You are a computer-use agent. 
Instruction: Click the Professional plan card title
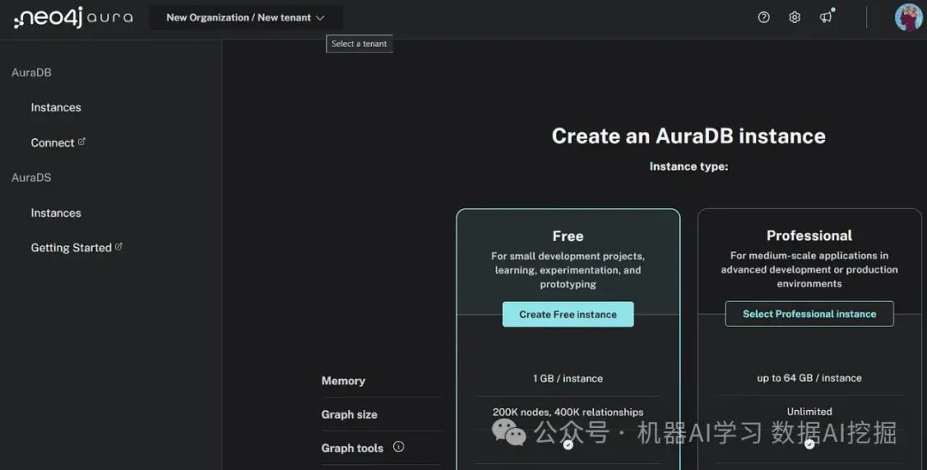(x=809, y=236)
